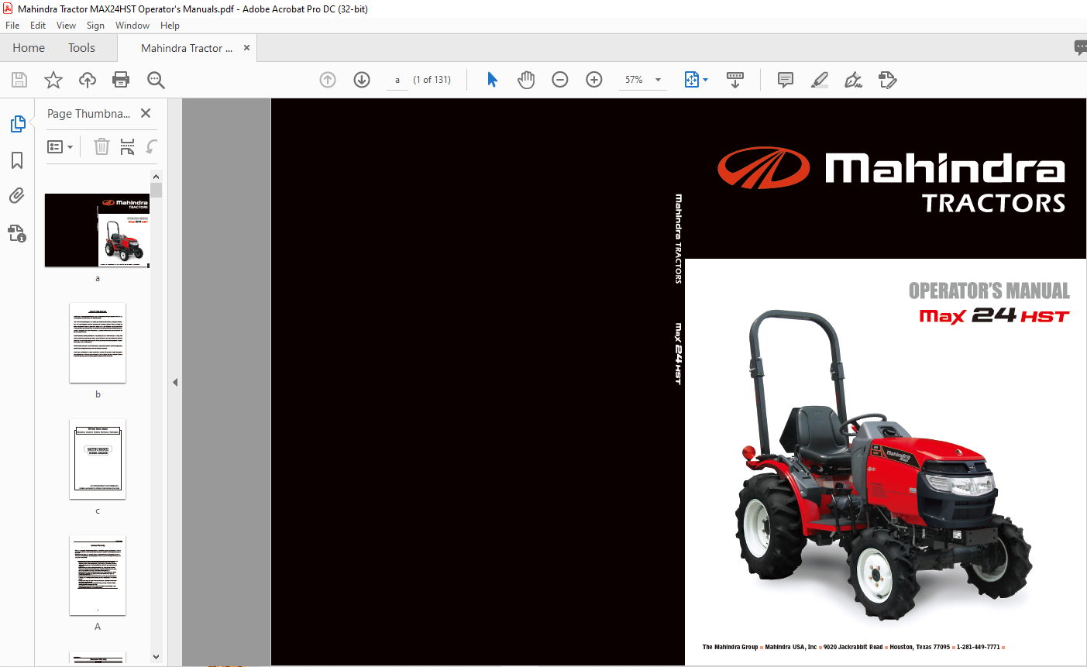This screenshot has height=667, width=1087.
Task: Select page thumbnail a
Action: (x=98, y=230)
